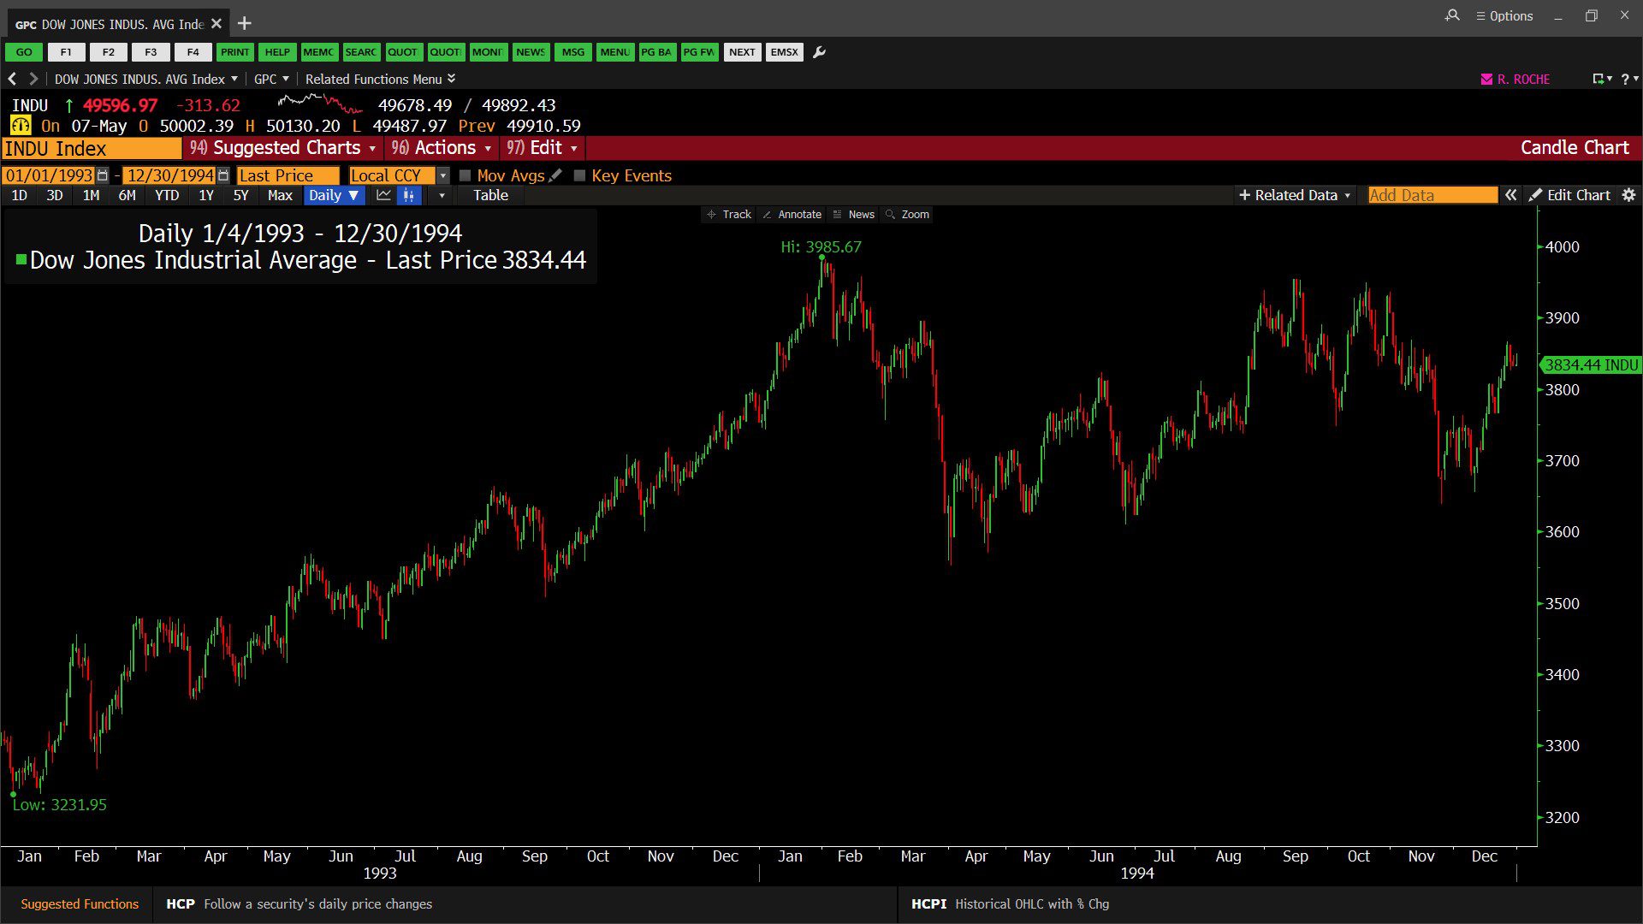
Task: Open the end date calendar picker
Action: tap(223, 175)
